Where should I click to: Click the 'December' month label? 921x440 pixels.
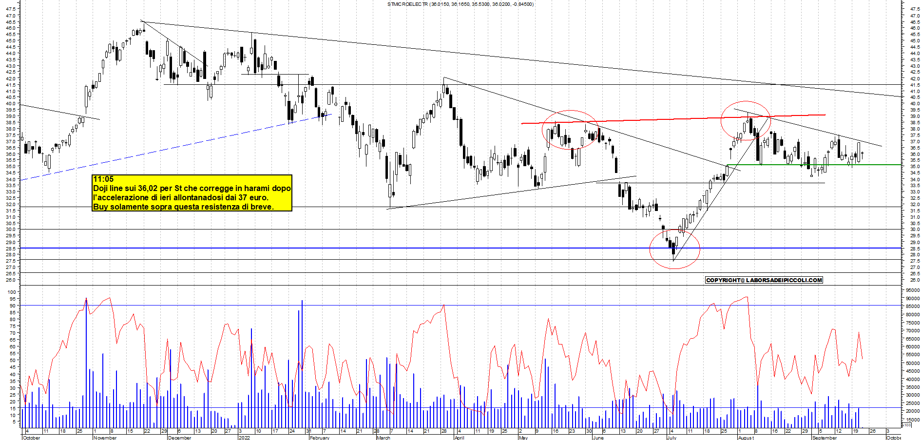[179, 438]
